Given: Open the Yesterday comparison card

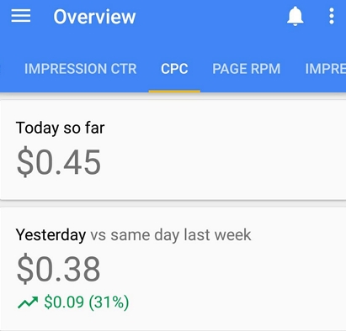Looking at the screenshot, I should 173,269.
